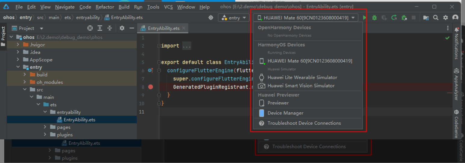The width and height of the screenshot is (465, 163).
Task: Expand the import fold marker on line 2
Action: coord(159,46)
